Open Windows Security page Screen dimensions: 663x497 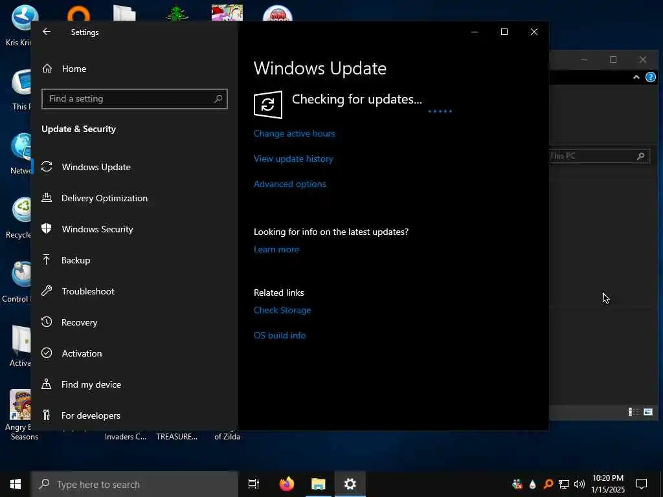click(x=135, y=229)
